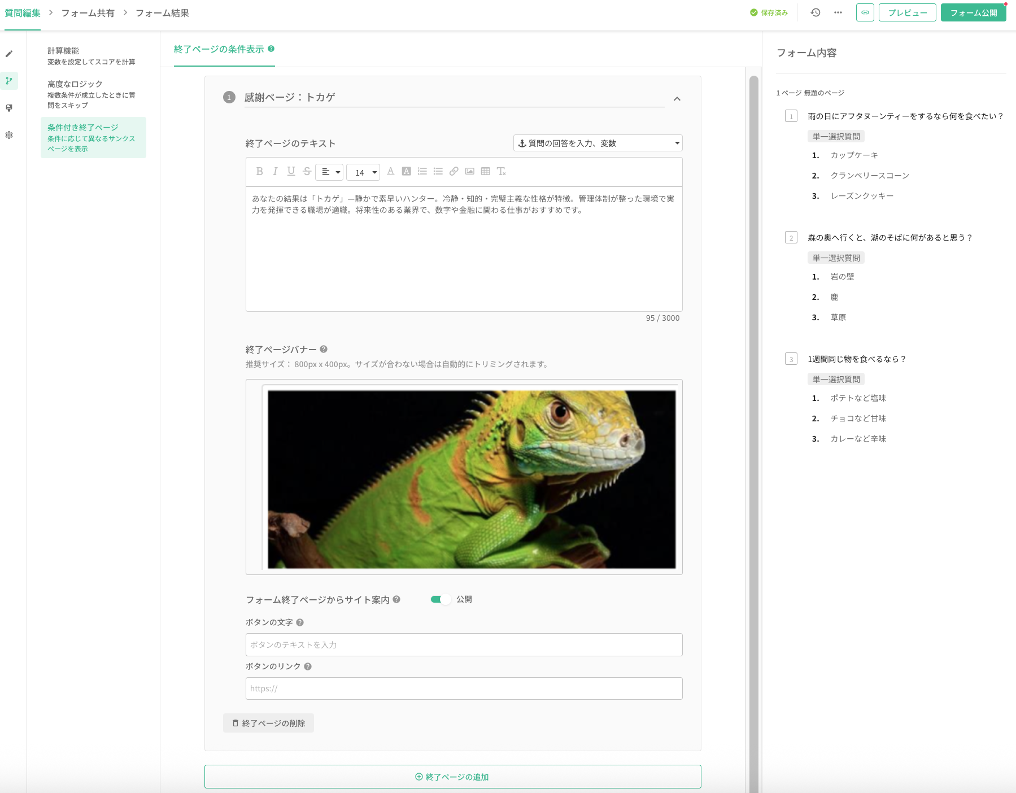Screen dimensions: 1016x793
Task: Click the copy form link icon button
Action: pyautogui.click(x=865, y=12)
